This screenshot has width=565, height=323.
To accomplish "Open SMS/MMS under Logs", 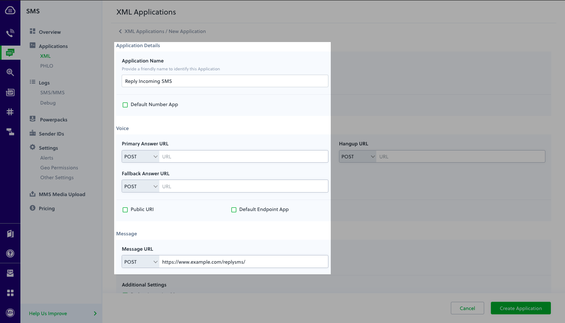I will pos(51,92).
